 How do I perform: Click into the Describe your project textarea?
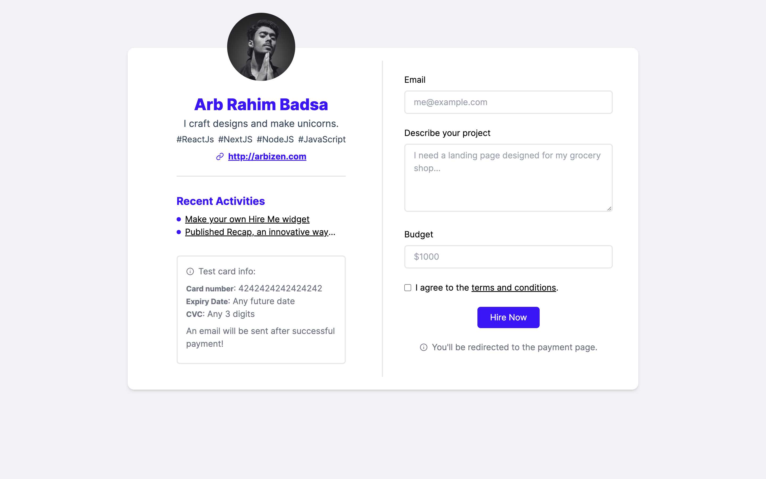coord(508,184)
